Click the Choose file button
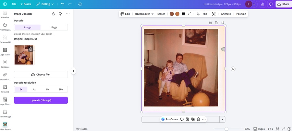The height and width of the screenshot is (131, 292). (41, 75)
